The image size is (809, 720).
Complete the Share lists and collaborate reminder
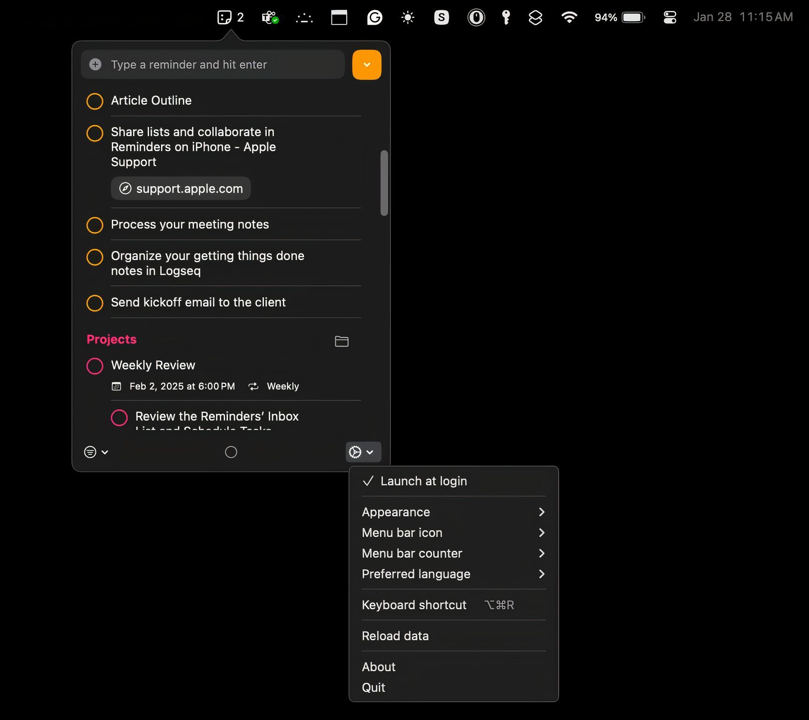coord(95,133)
